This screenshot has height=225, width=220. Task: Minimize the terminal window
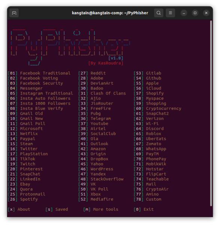pyautogui.click(x=184, y=13)
